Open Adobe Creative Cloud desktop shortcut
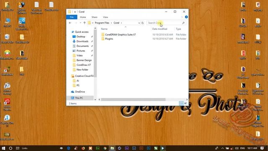Viewport: 268px width, 151px height. point(7,104)
